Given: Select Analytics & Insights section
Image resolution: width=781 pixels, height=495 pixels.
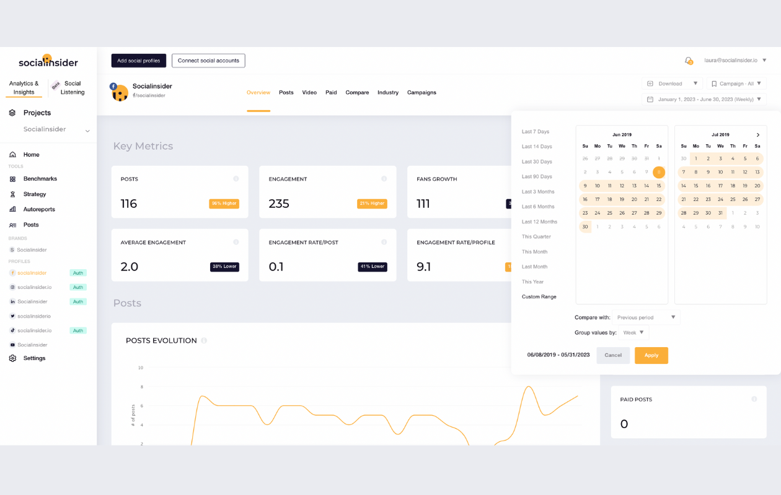Looking at the screenshot, I should (24, 88).
